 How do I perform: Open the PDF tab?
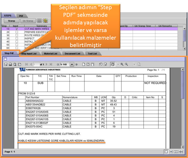(x=21, y=16)
